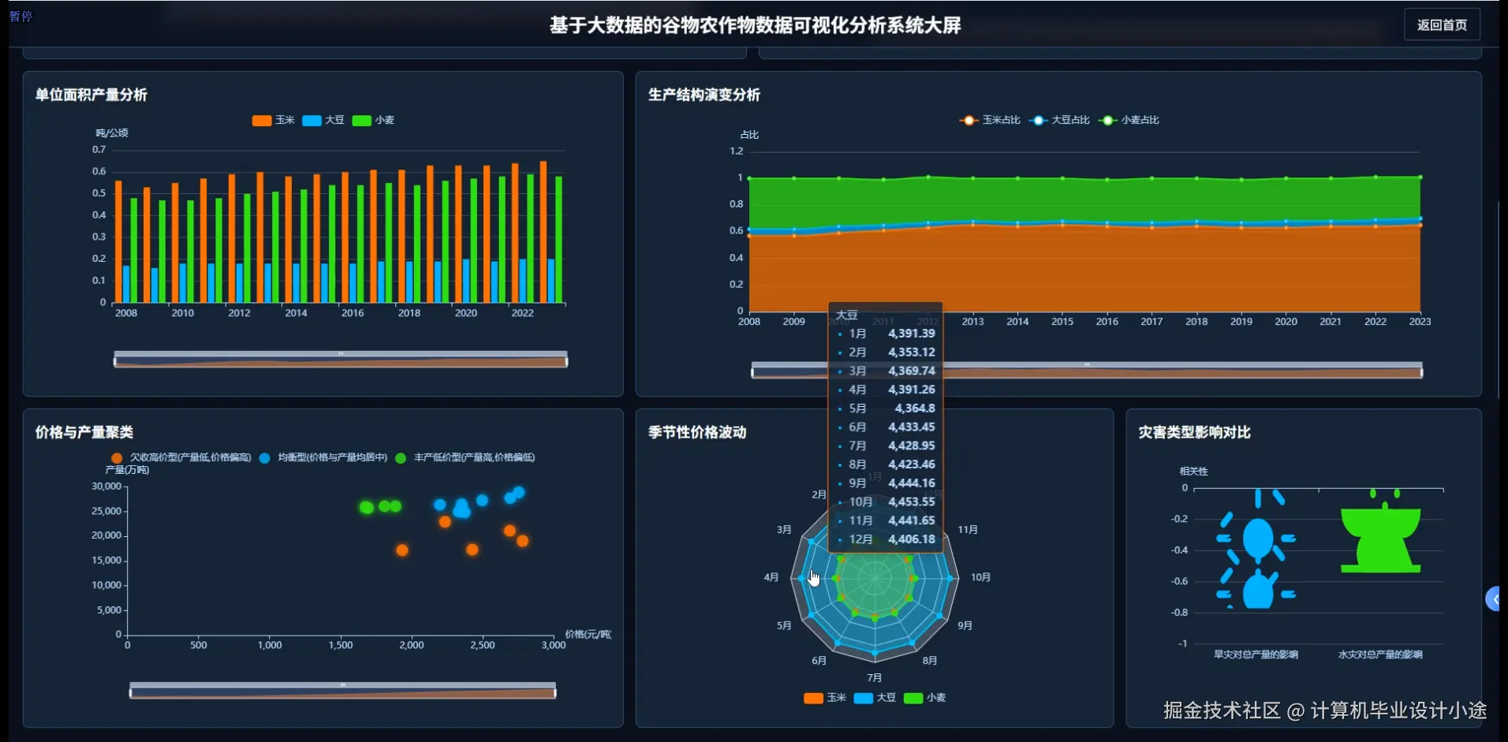Toggle the 均衡型 legend in 价格与产量聚类

(264, 457)
